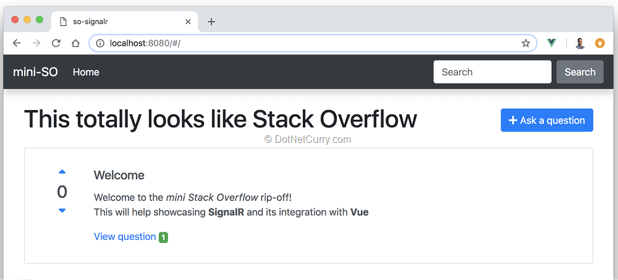This screenshot has height=280, width=618.
Task: Reload the page with the refresh icon
Action: (56, 43)
